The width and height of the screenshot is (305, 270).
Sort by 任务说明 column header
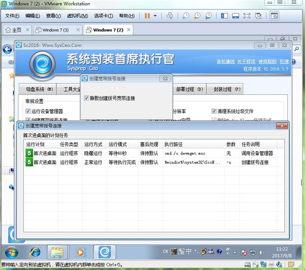(258, 144)
